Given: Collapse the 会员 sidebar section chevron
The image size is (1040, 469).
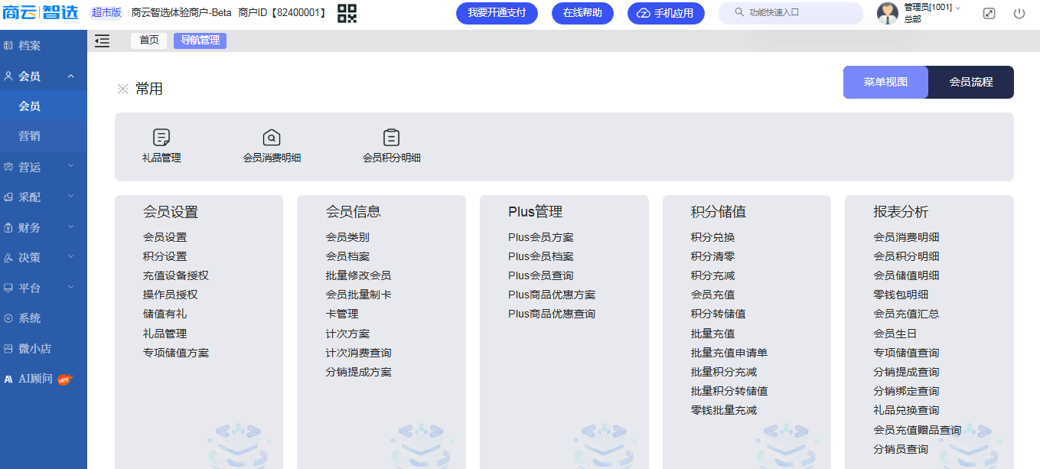Looking at the screenshot, I should click(70, 77).
